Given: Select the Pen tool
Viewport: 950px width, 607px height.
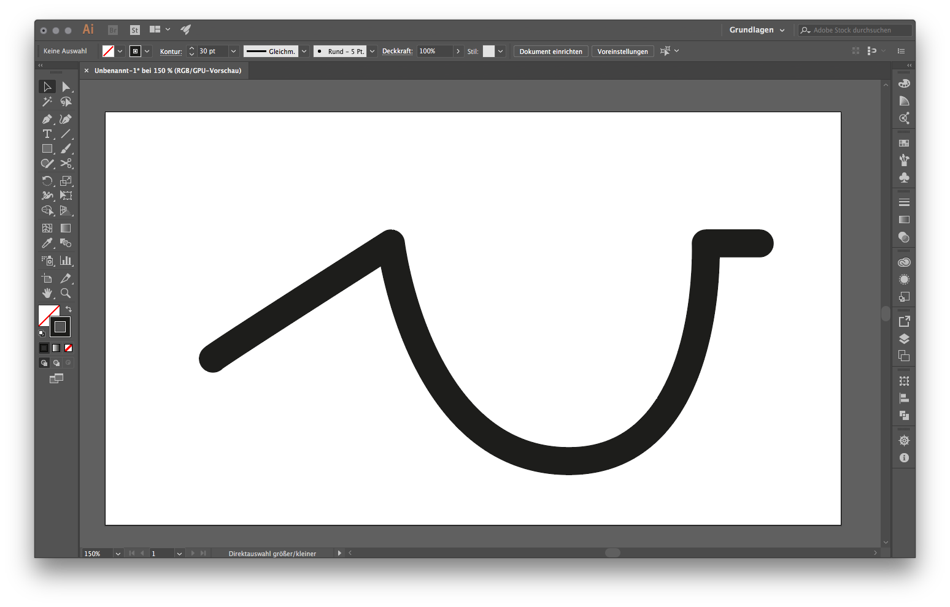Looking at the screenshot, I should tap(47, 119).
